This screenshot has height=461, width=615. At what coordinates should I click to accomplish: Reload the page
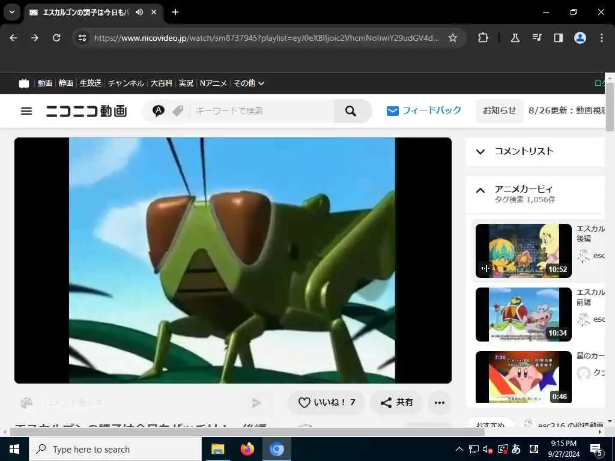pos(56,38)
